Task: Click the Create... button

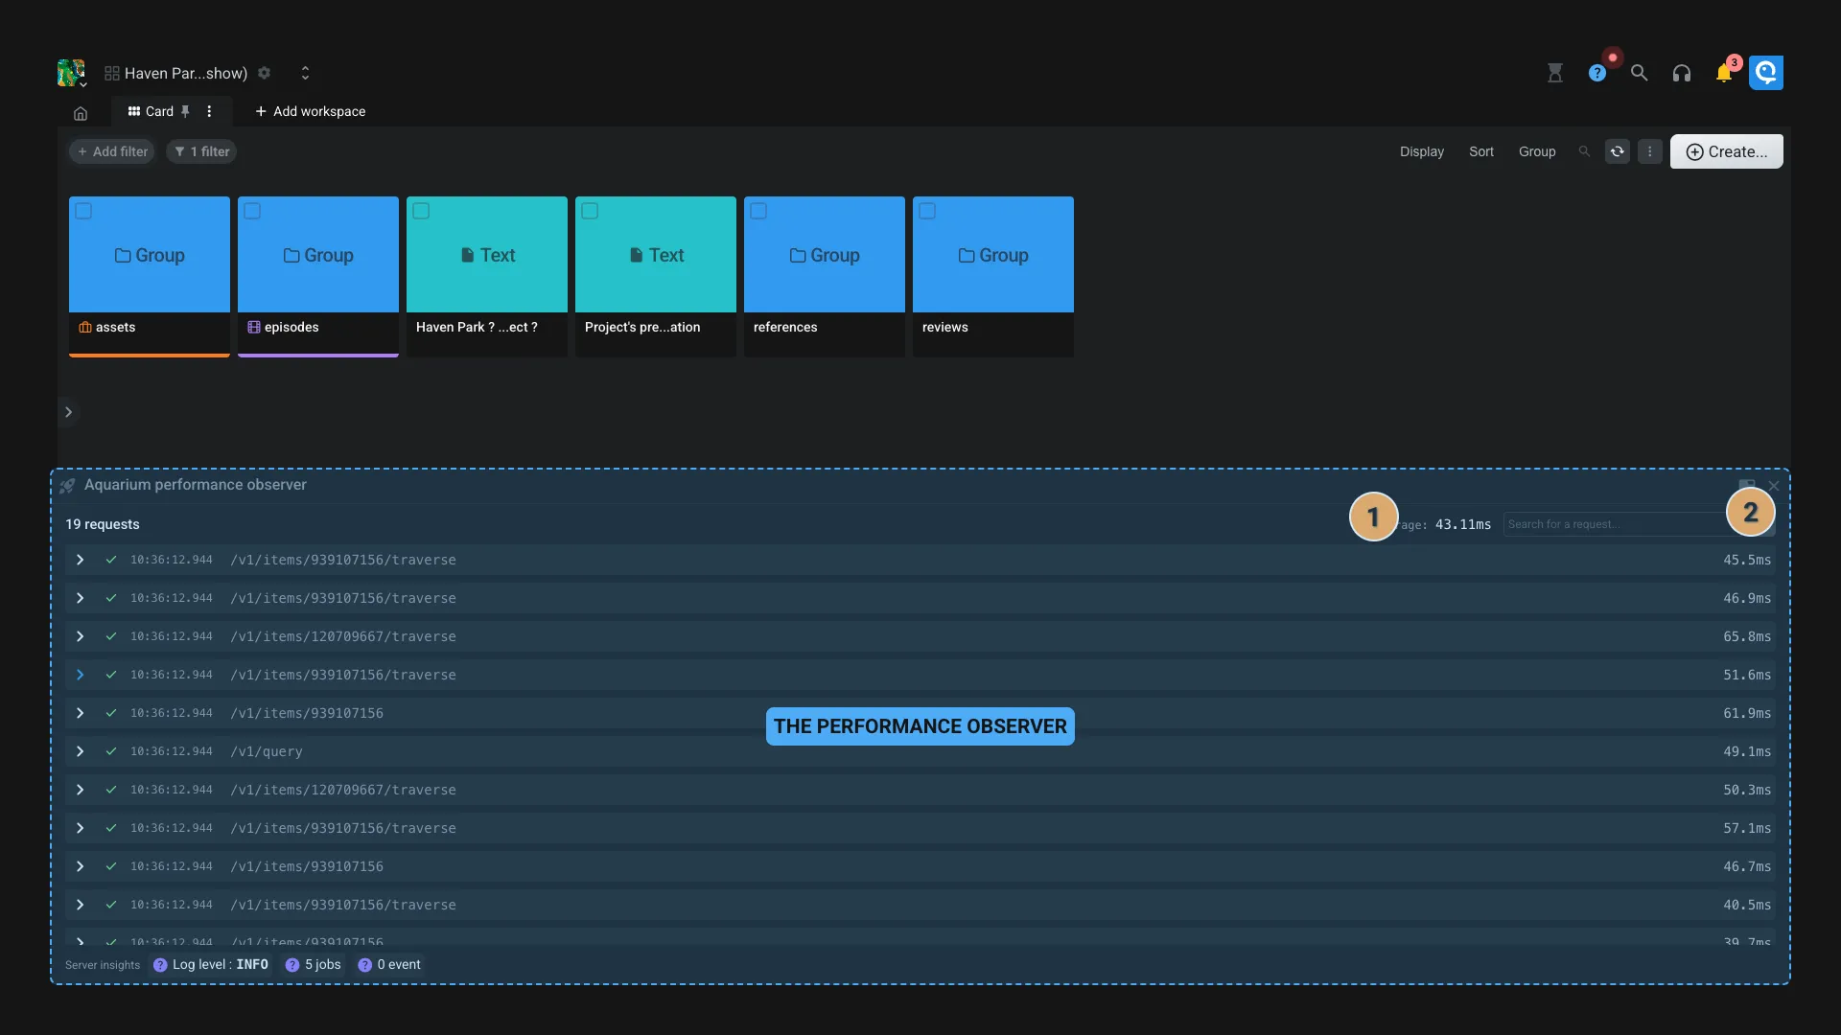Action: [x=1726, y=150]
